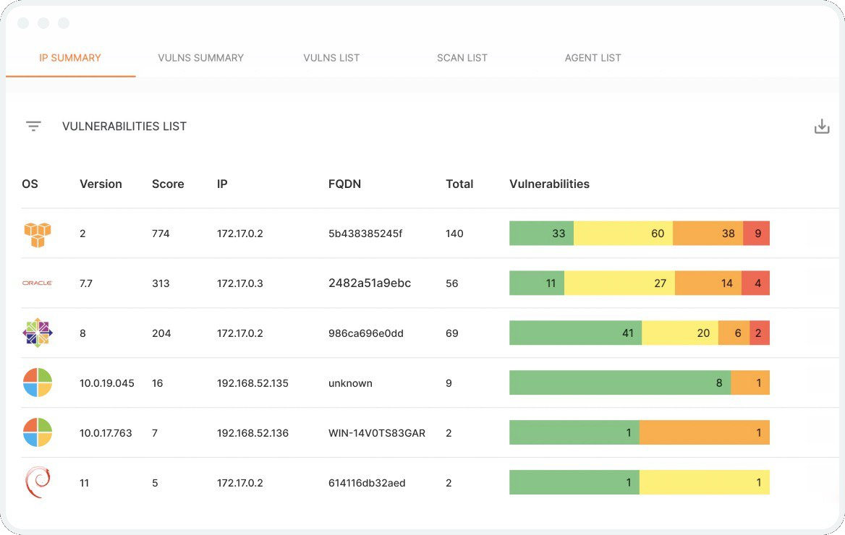This screenshot has height=535, width=845.
Task: Expand the Vulnerabilities column header
Action: point(549,184)
